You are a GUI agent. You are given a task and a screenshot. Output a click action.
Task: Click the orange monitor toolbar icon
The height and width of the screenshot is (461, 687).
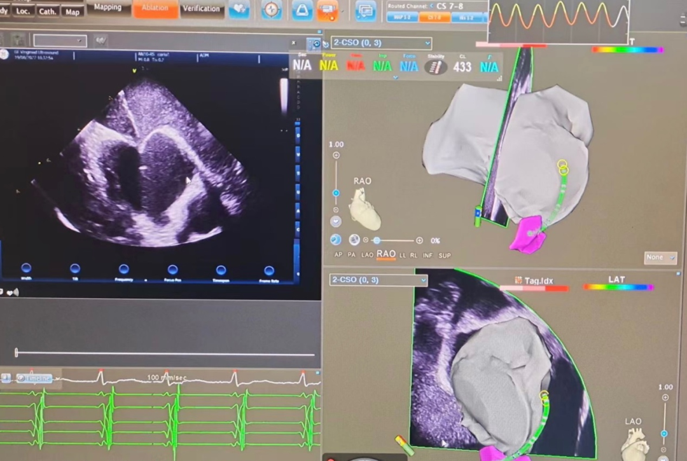tap(328, 11)
